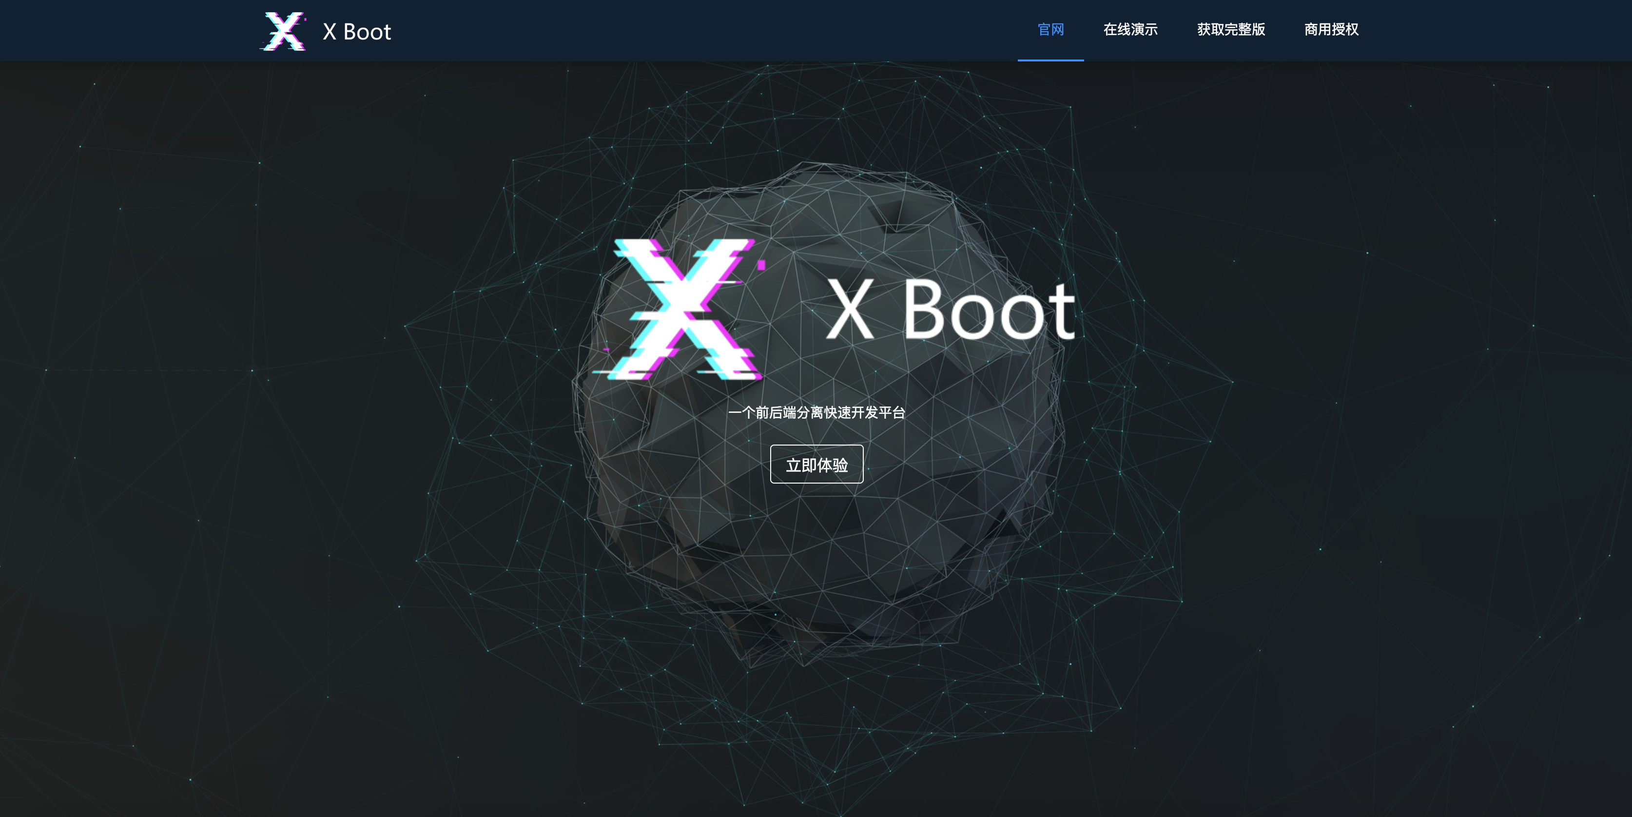Click the word Boot in the header brand
Viewport: 1632px width, 817px height.
[367, 32]
